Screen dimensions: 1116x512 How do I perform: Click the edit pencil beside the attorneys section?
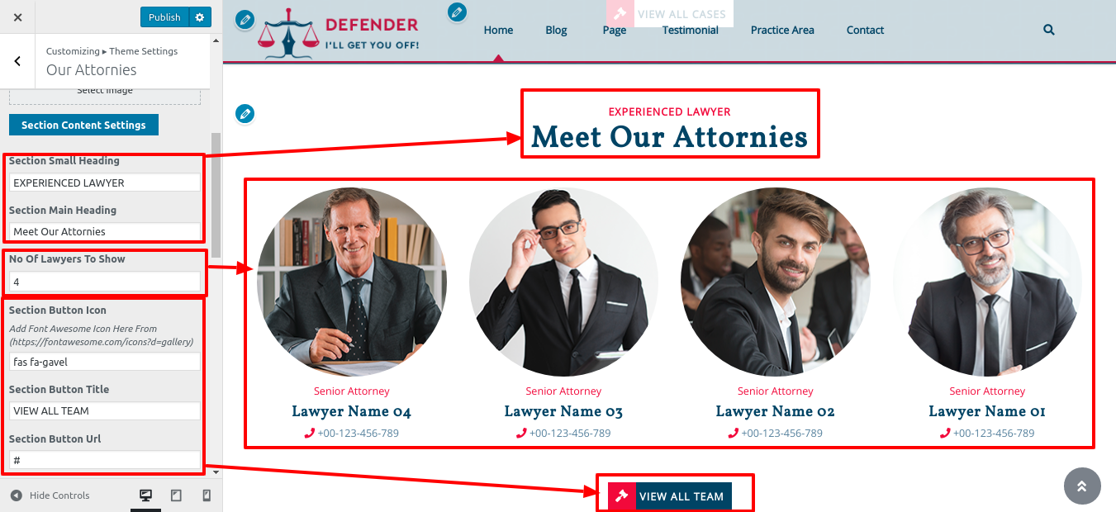tap(245, 113)
